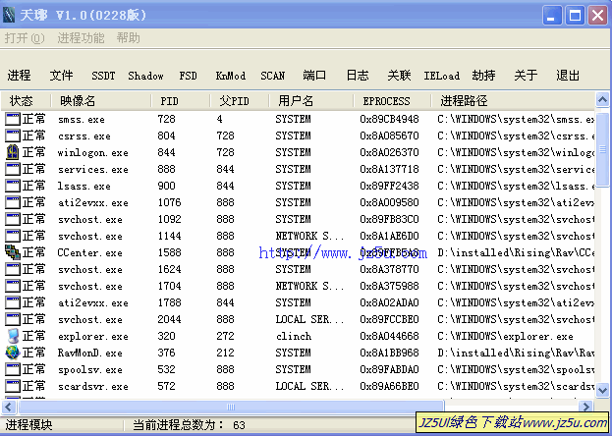Click the 退出 exit item
The height and width of the screenshot is (436, 612).
[x=568, y=76]
